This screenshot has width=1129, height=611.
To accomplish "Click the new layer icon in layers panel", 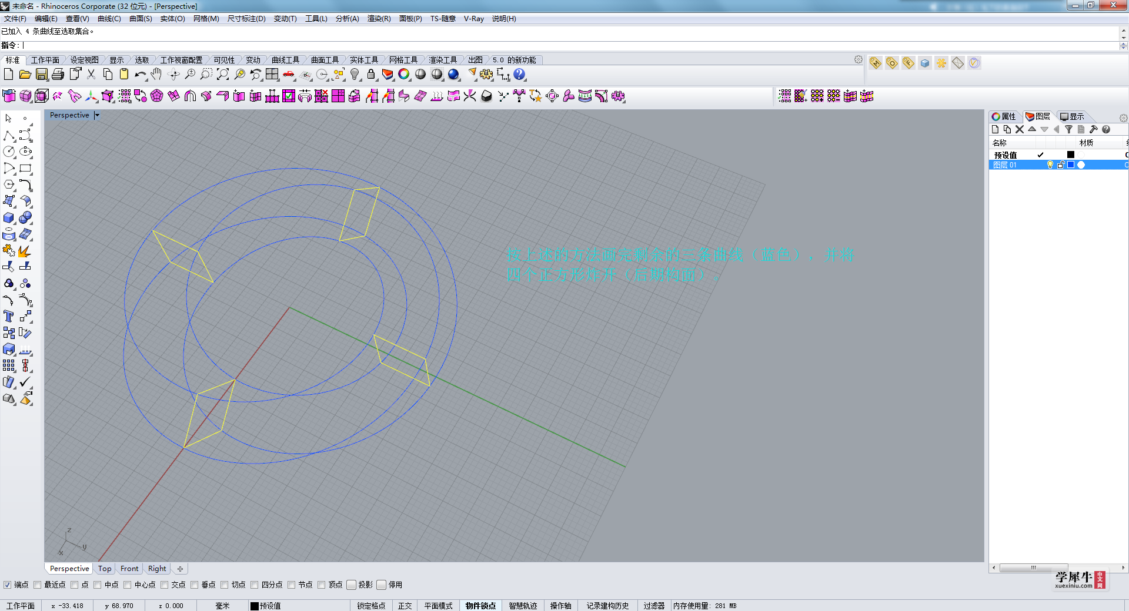I will click(x=995, y=129).
